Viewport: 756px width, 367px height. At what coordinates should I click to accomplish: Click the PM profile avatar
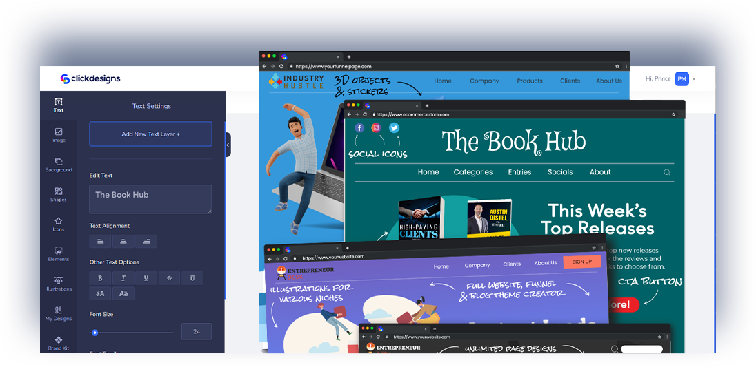(x=682, y=79)
